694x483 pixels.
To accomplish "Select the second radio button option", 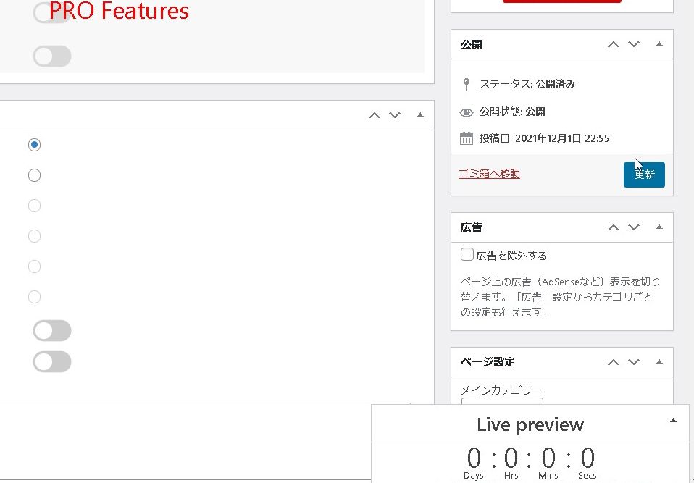I will click(x=34, y=175).
